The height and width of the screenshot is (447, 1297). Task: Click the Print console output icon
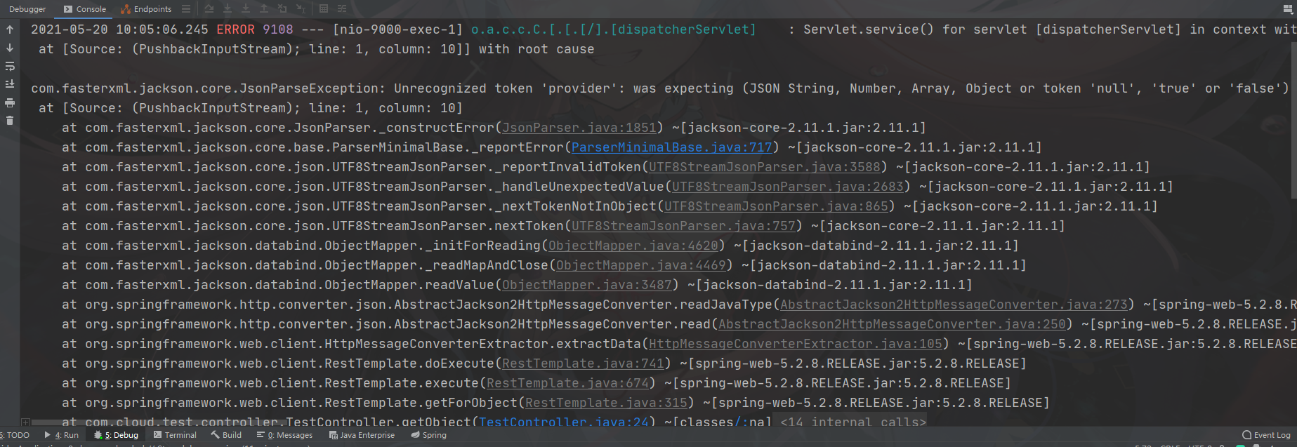(x=10, y=102)
